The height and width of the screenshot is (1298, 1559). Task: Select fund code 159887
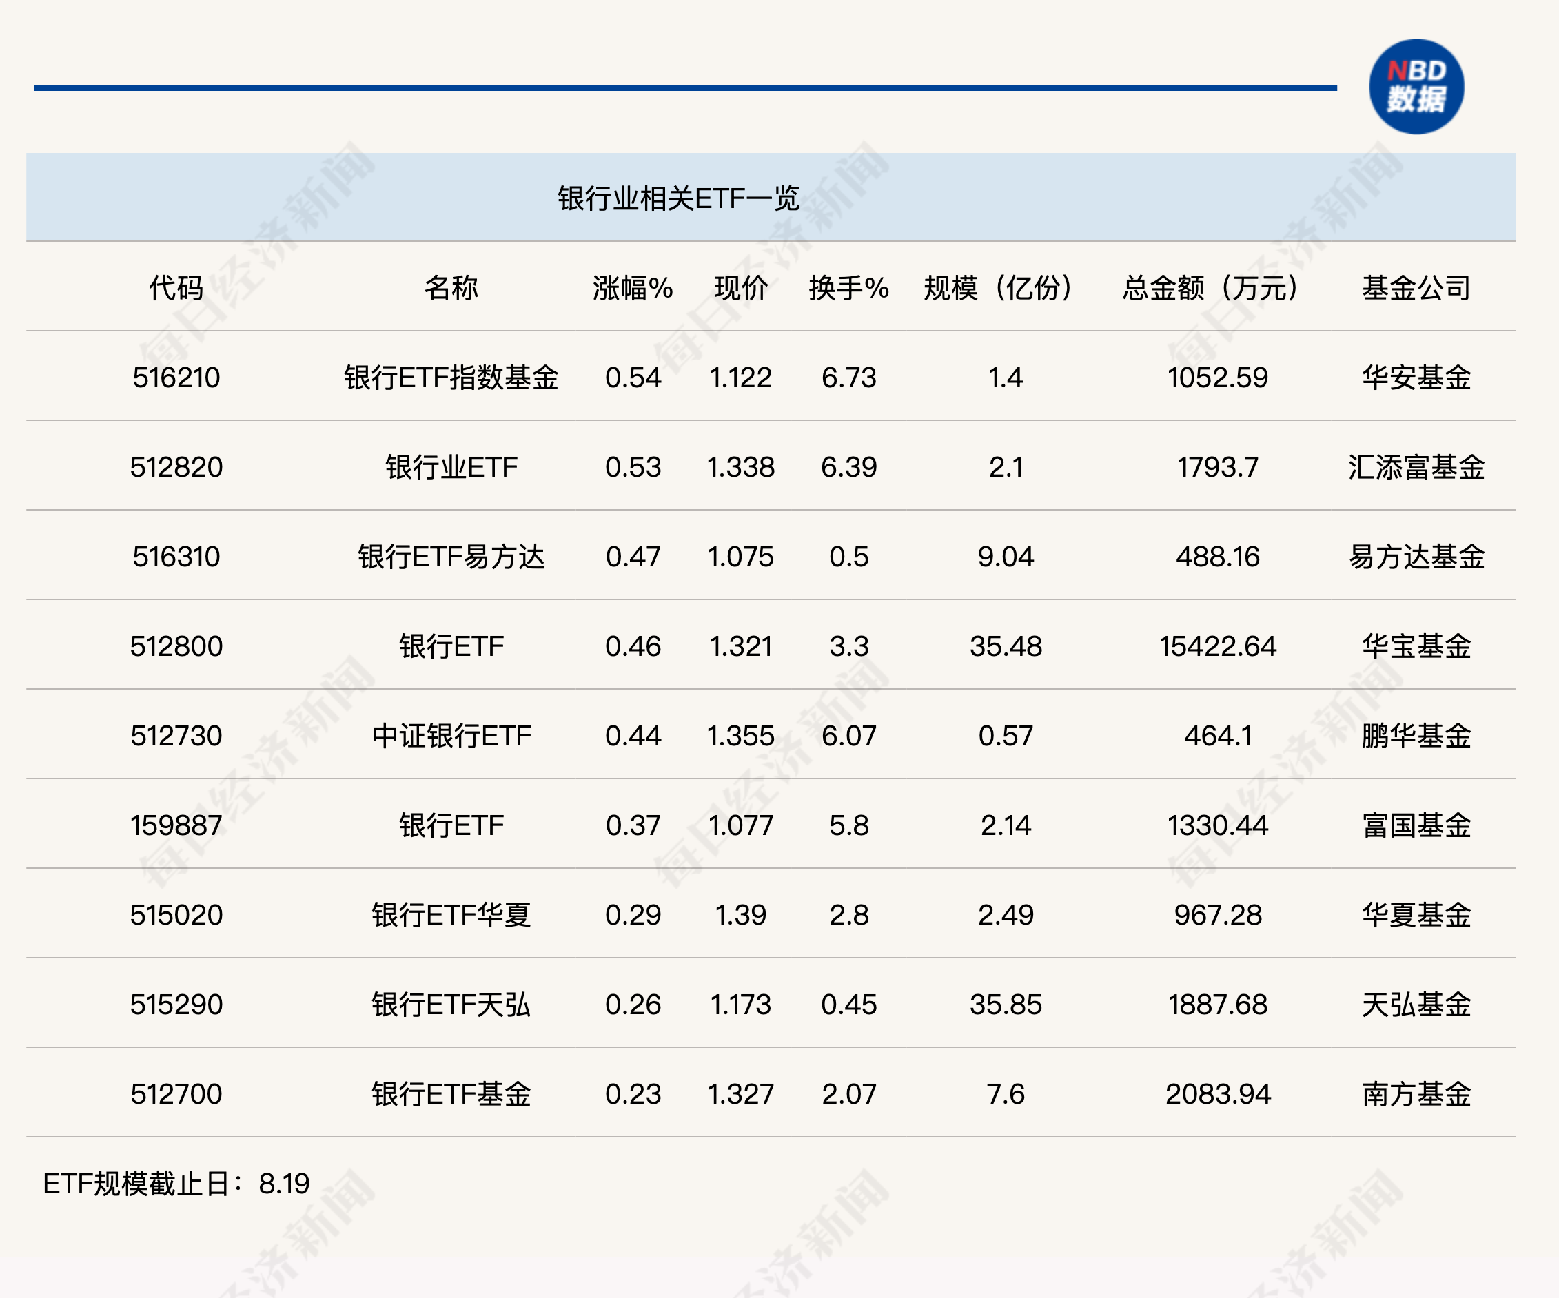176,825
